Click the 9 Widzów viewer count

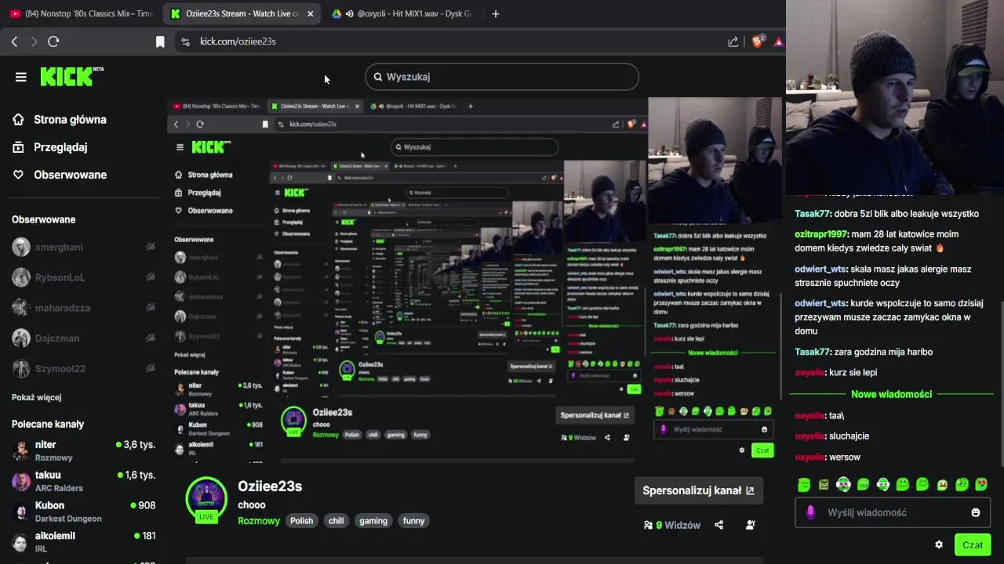coord(678,525)
